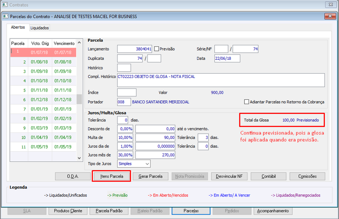Click the Parcelas do Contrato window icon
The height and width of the screenshot is (219, 339).
(5, 16)
